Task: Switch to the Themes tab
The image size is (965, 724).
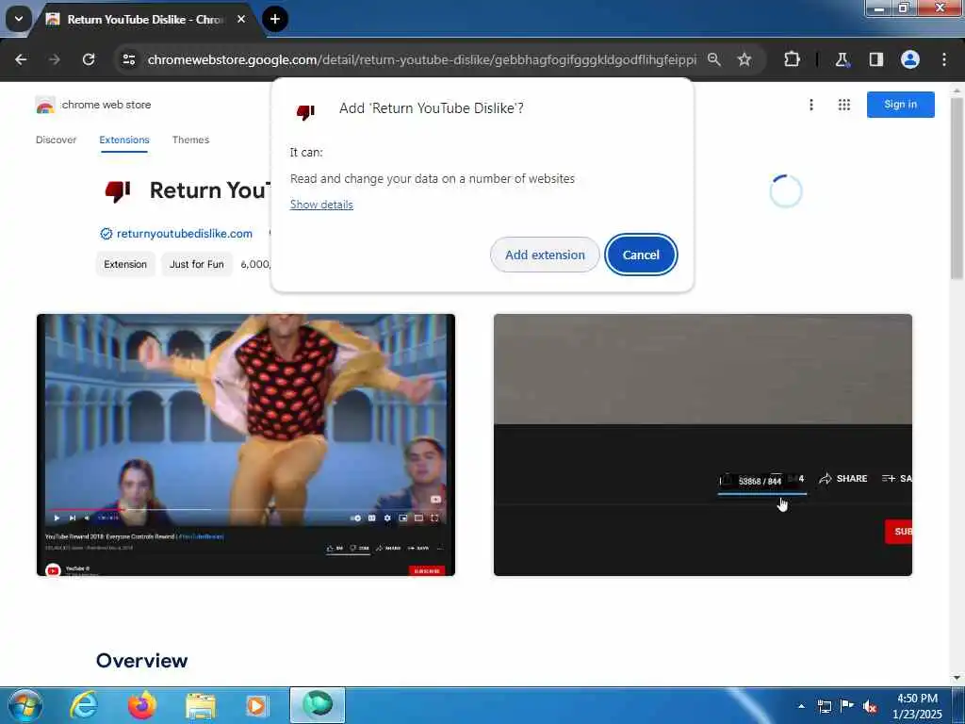Action: click(190, 140)
